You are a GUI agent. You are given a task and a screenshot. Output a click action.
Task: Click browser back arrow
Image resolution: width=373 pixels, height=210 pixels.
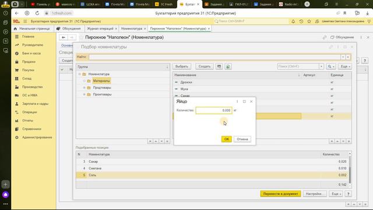click(x=16, y=13)
